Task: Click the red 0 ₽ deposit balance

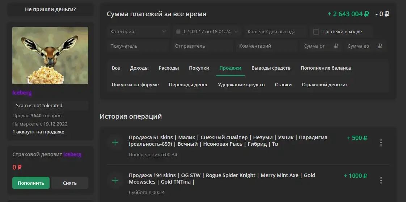Action: point(17,167)
